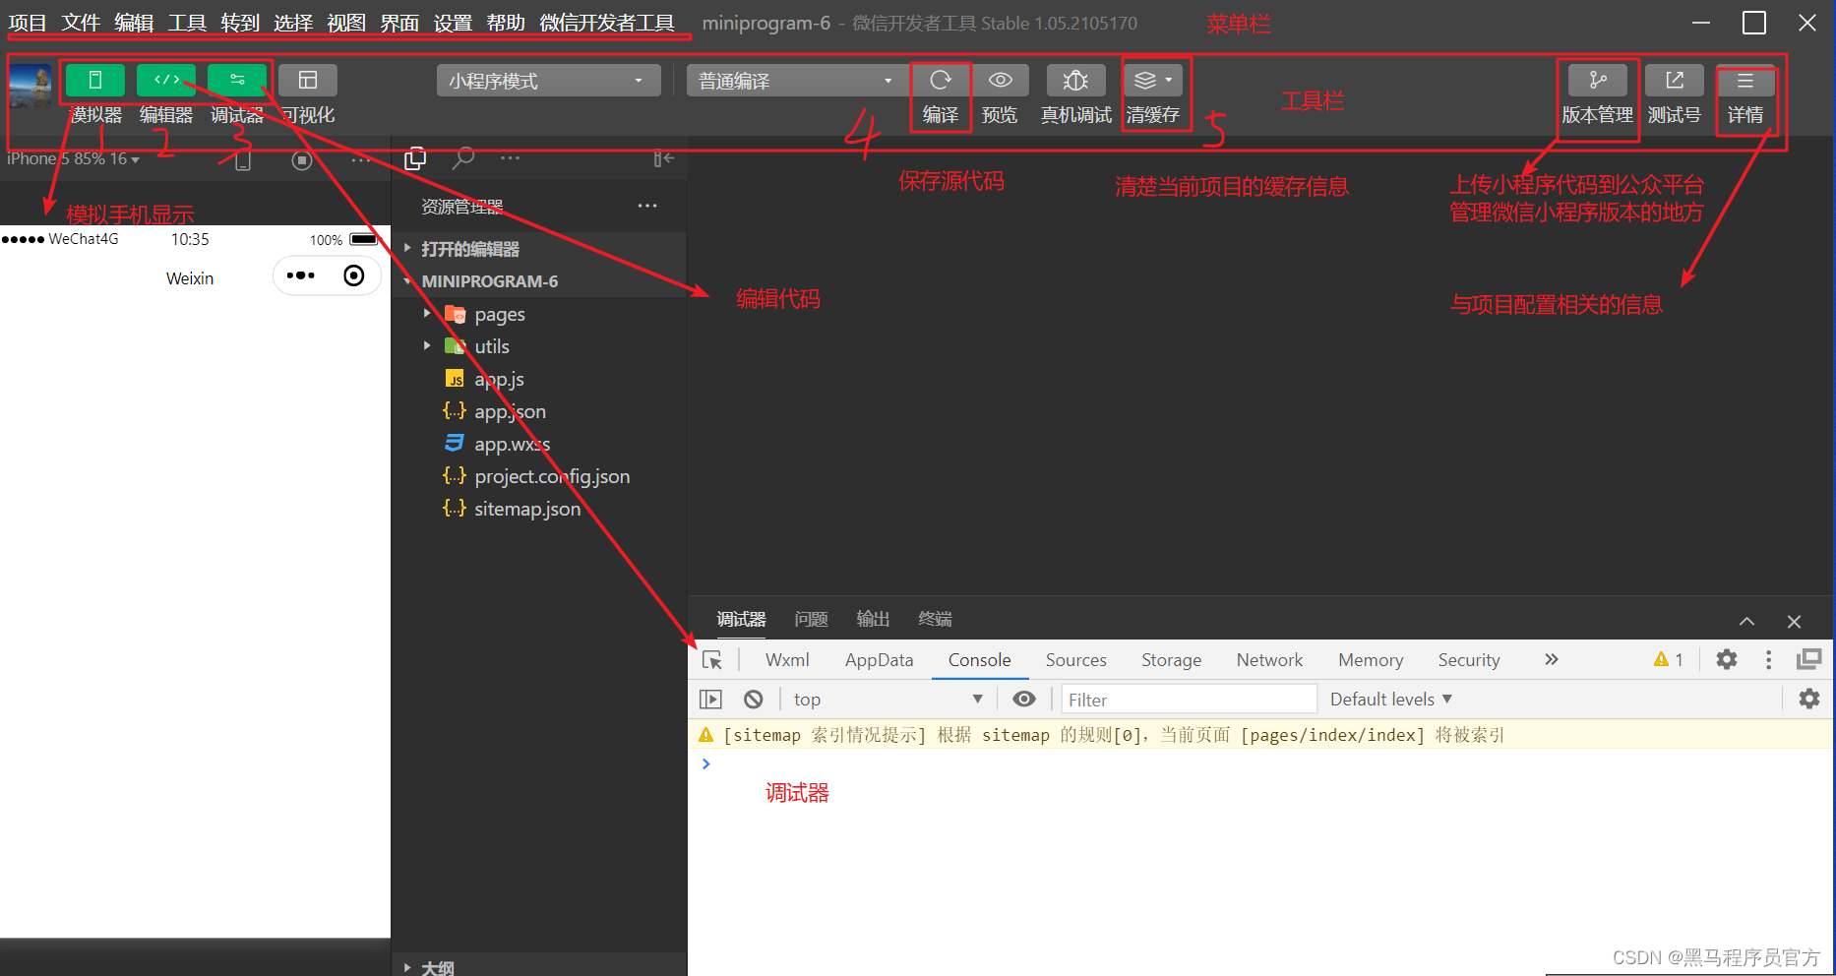Clear the console with the block icon

[753, 700]
